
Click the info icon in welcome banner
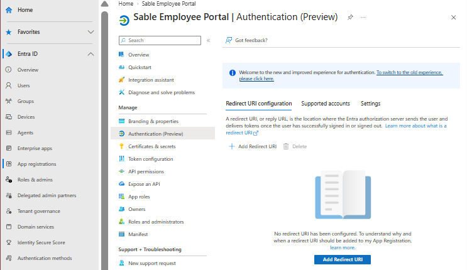233,73
